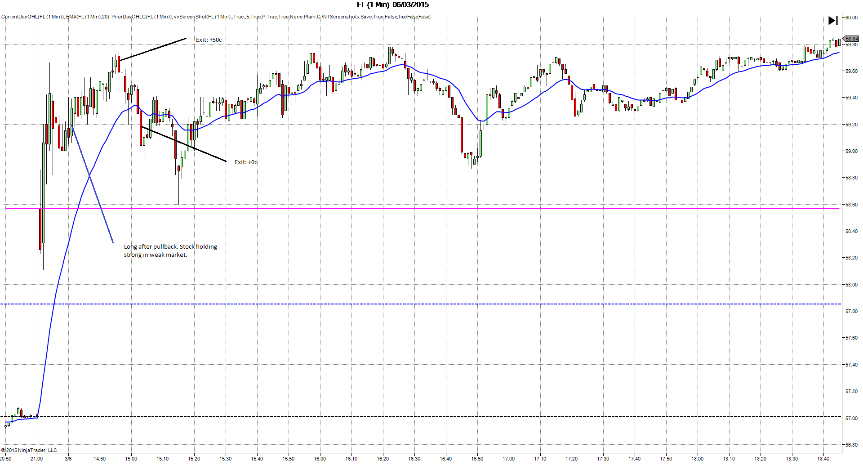Click the 59.20 price axis label
Screen dimensions: 863x465
851,125
